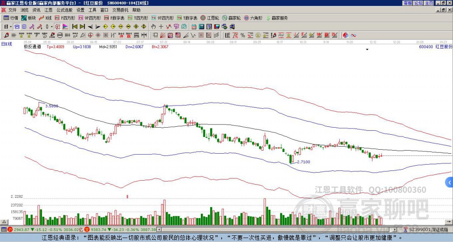Click the gold circle 金 icon

(x=258, y=35)
